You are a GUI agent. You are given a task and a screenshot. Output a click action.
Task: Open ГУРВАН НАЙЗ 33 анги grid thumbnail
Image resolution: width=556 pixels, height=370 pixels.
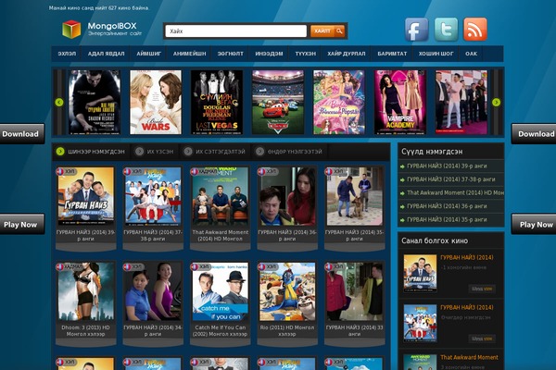pyautogui.click(x=355, y=291)
